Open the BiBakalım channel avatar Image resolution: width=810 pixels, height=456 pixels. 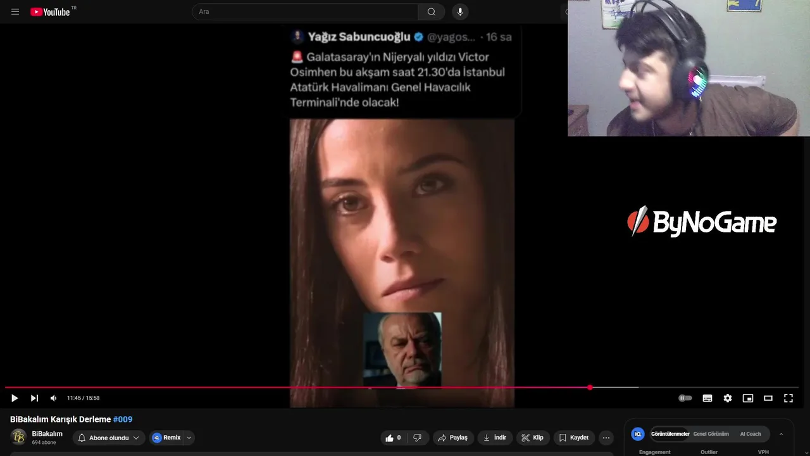[19, 437]
